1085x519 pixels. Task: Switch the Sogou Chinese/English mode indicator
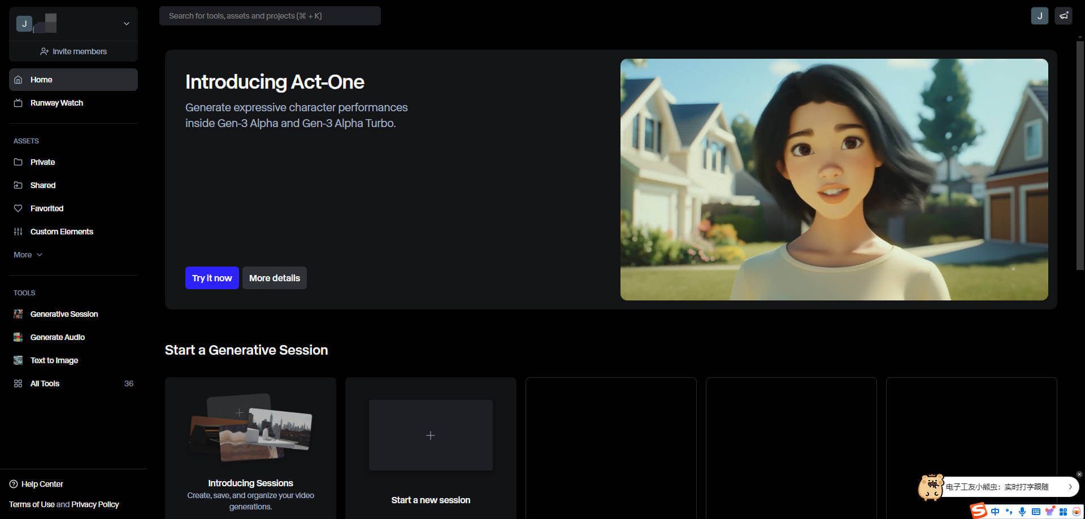tap(995, 512)
